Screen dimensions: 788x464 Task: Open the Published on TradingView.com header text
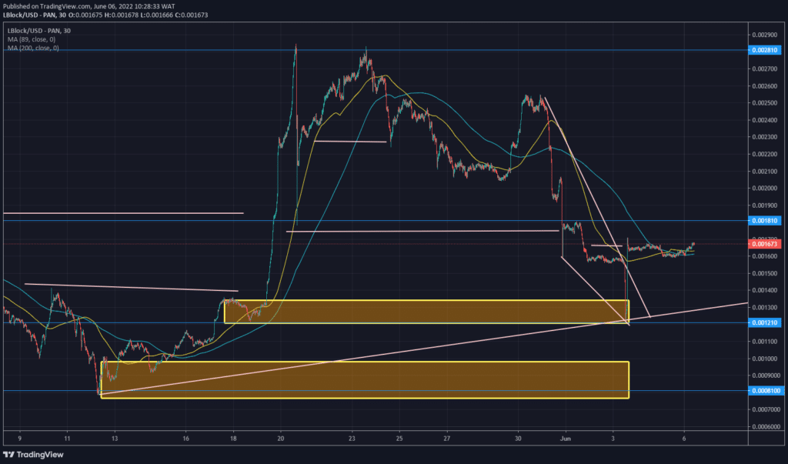point(89,6)
